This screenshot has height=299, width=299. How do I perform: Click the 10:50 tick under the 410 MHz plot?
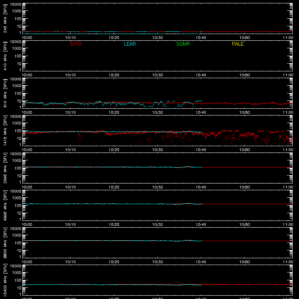(x=244, y=75)
